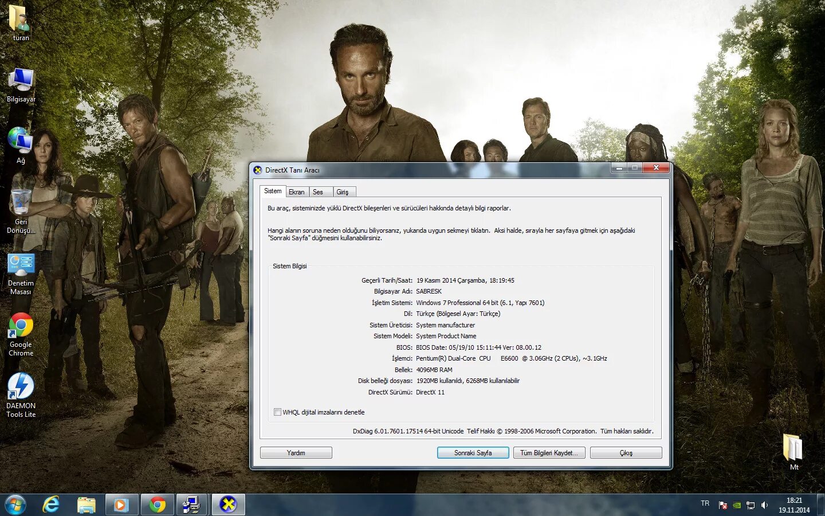Click the NVIDIA tray icon
This screenshot has height=516, width=825.
coord(737,505)
